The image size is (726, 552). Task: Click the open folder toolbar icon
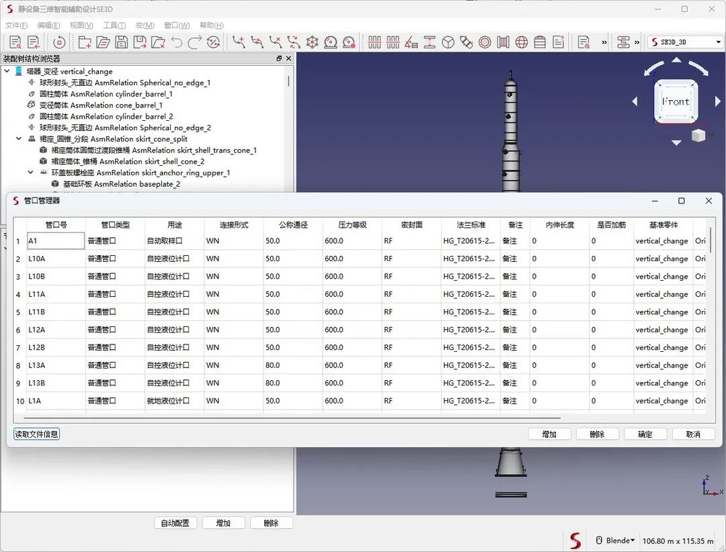point(103,42)
